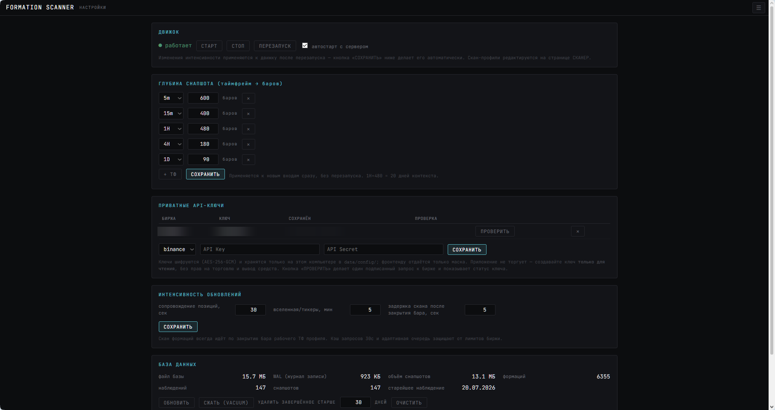This screenshot has width=775, height=410.
Task: Save the update intensity settings
Action: [x=178, y=327]
